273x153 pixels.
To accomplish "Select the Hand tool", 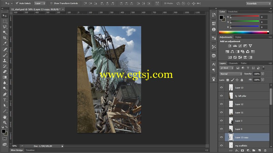I will [5, 117].
